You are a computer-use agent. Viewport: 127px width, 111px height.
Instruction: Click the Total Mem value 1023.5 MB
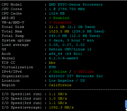coord(59,31)
